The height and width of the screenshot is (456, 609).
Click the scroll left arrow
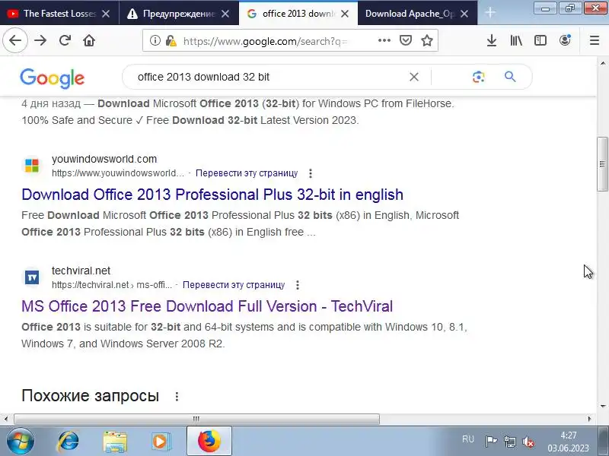coord(5,419)
